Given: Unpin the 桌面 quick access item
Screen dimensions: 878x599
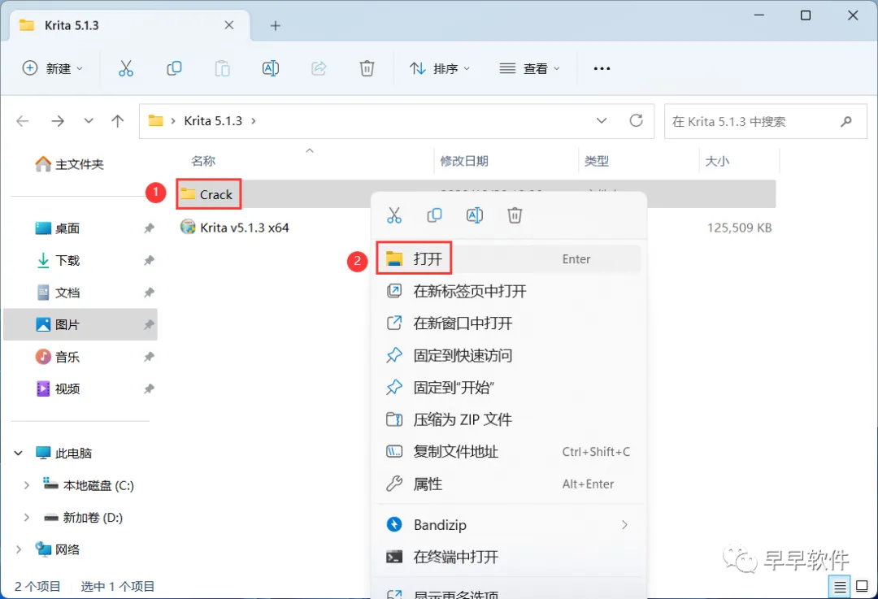Looking at the screenshot, I should coord(149,228).
